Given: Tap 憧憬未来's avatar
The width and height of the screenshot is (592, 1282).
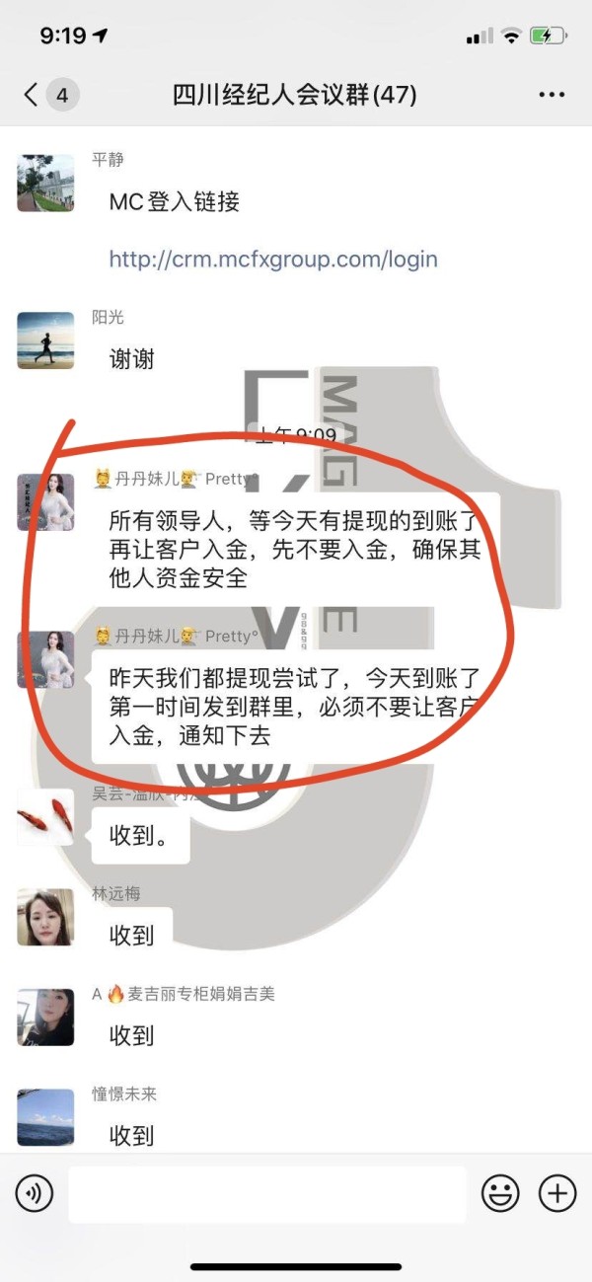Looking at the screenshot, I should [x=45, y=1117].
